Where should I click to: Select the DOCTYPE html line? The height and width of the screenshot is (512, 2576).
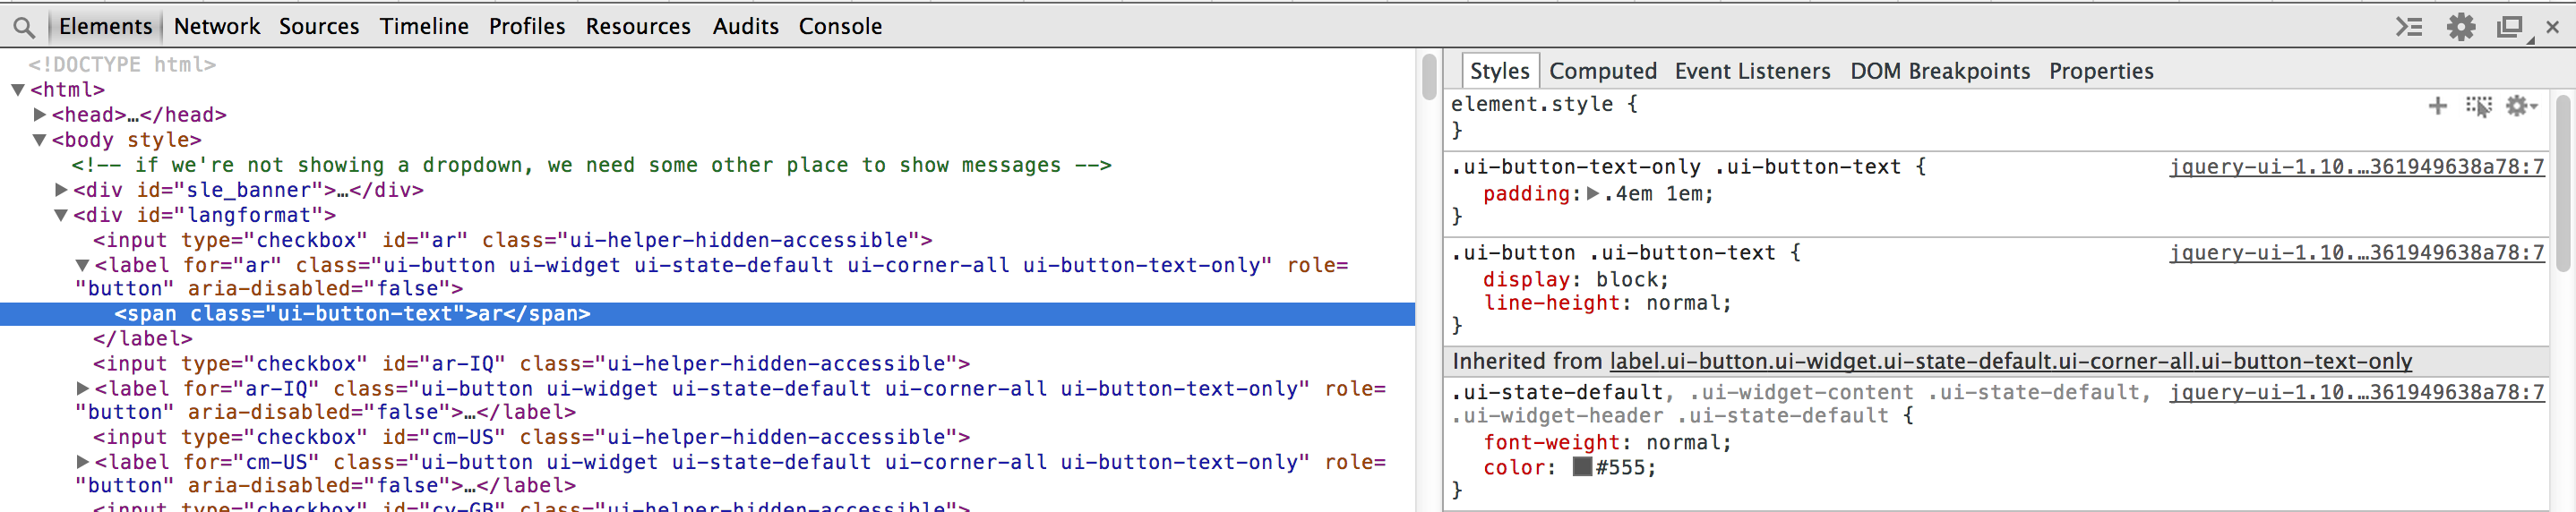(x=122, y=65)
